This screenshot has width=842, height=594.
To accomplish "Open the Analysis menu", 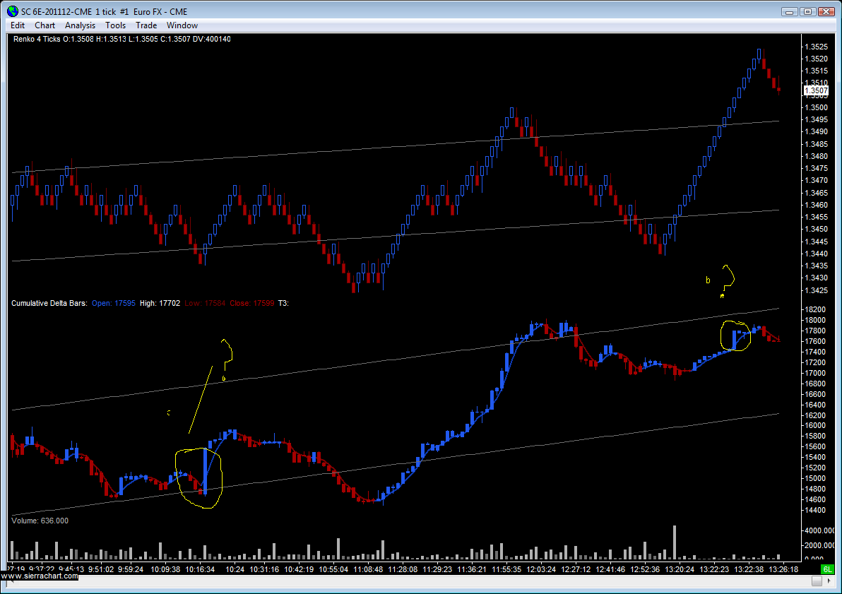I will [x=80, y=25].
